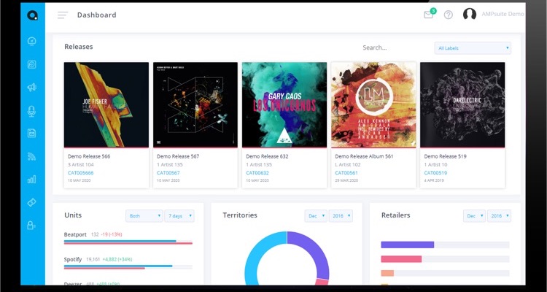Click the Dashboard page title
547x292 pixels.
click(x=96, y=15)
